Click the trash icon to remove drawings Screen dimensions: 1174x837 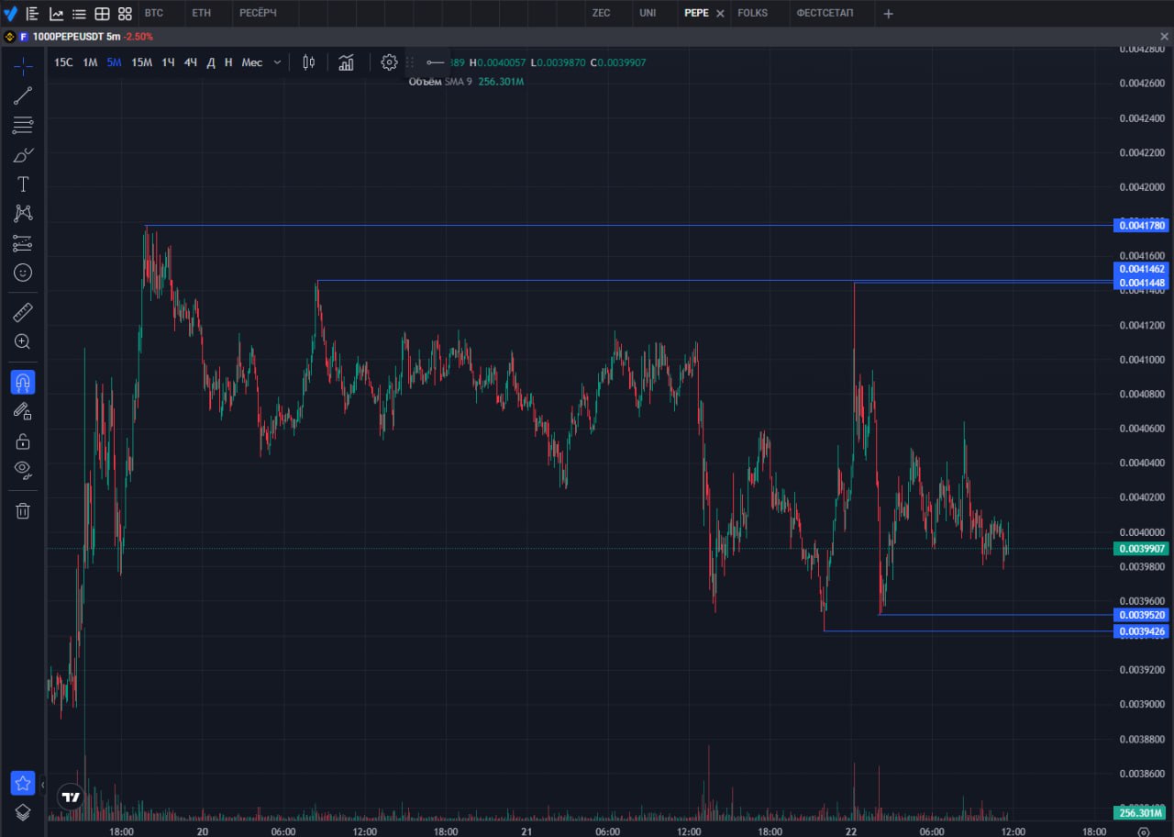pyautogui.click(x=23, y=511)
